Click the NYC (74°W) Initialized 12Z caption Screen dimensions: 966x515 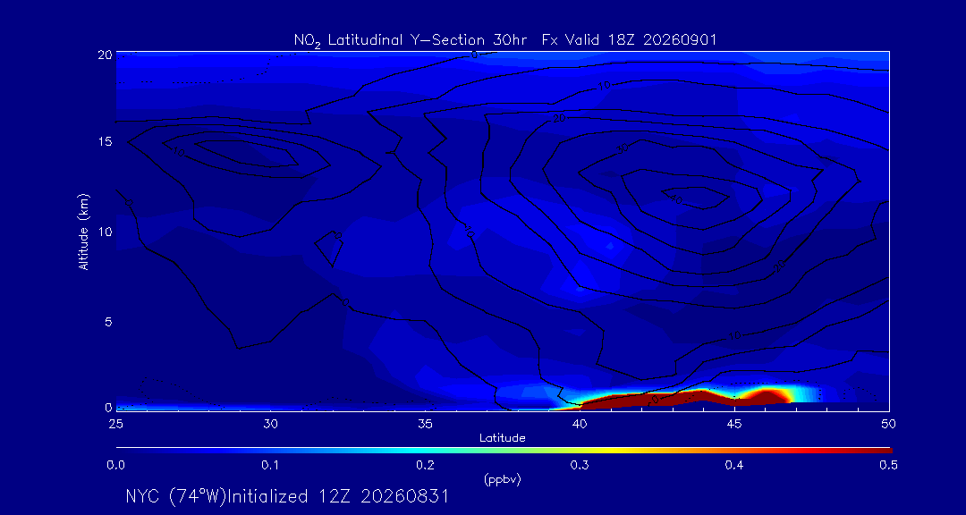coord(286,496)
